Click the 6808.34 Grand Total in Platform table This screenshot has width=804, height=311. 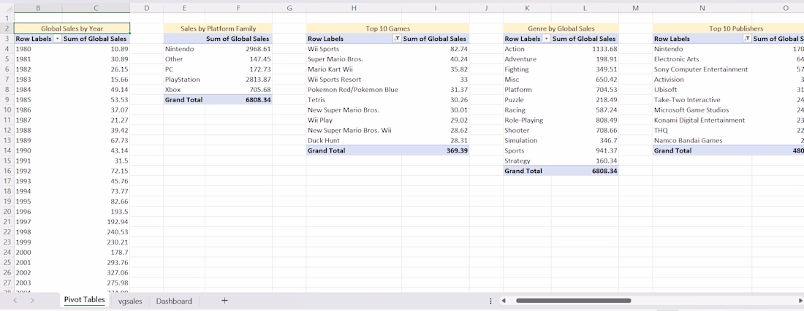point(238,100)
